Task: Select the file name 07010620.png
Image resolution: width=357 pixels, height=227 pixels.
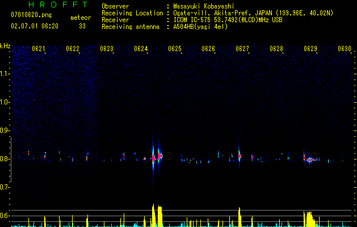Action: 31,15
